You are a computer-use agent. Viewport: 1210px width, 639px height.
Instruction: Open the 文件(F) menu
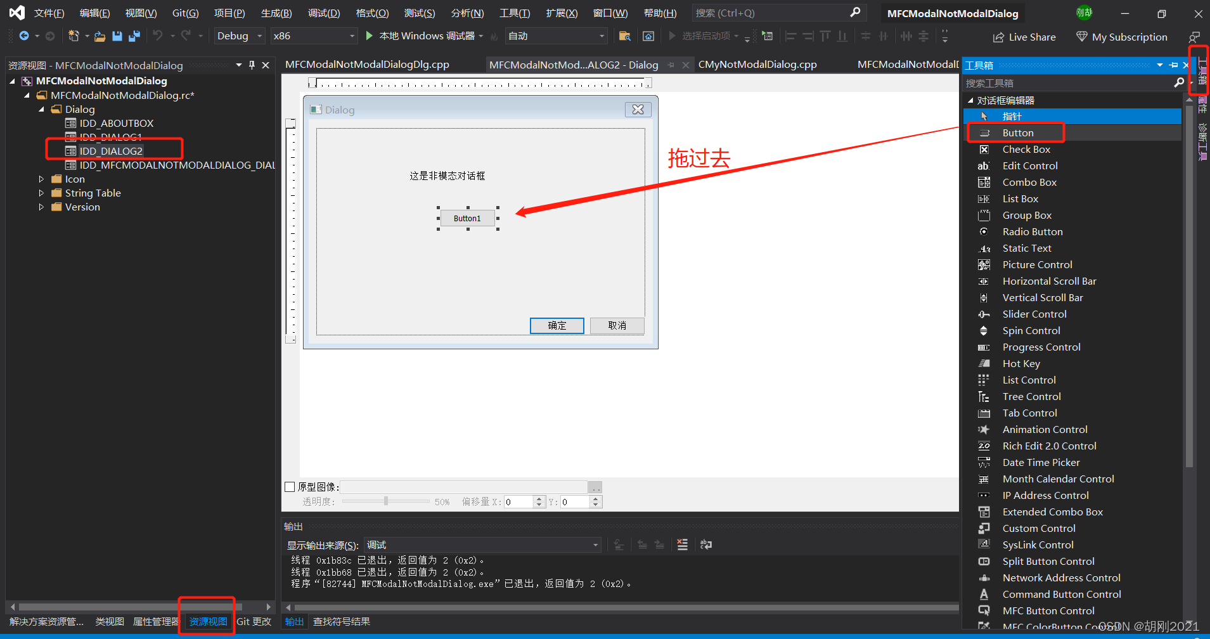click(49, 13)
